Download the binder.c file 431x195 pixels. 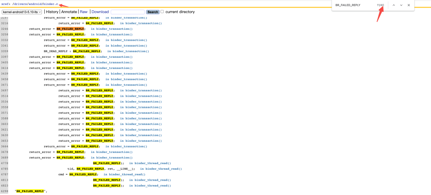(x=100, y=12)
